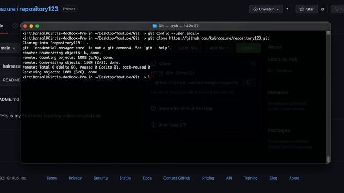The height and width of the screenshot is (193, 344).
Task: Click 'credential-manager-core is not a git command' line
Action: (97, 48)
